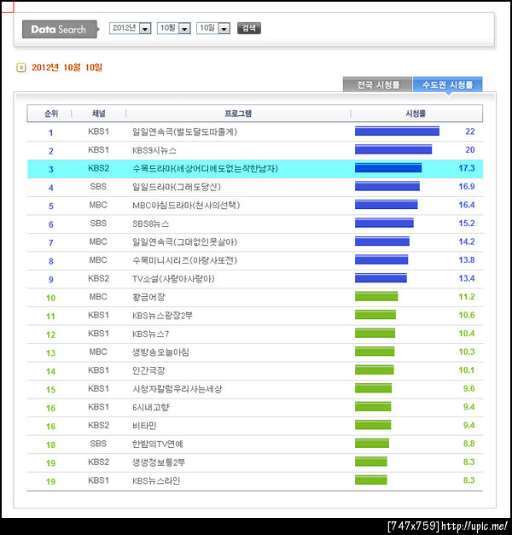Click rank number 18
Screen dimensions: 512x535
click(51, 445)
